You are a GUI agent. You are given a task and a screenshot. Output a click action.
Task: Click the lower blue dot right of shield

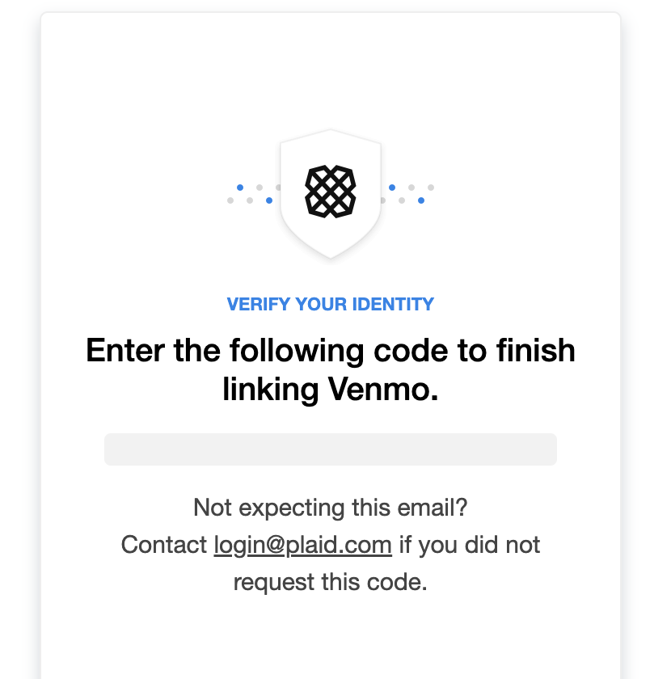[421, 200]
